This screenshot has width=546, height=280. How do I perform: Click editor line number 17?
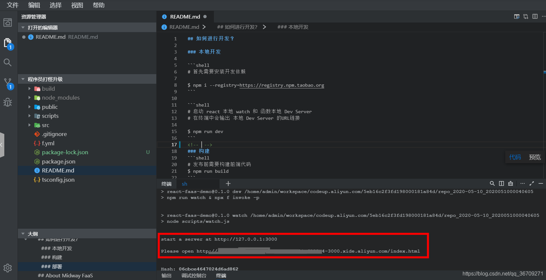tap(174, 145)
